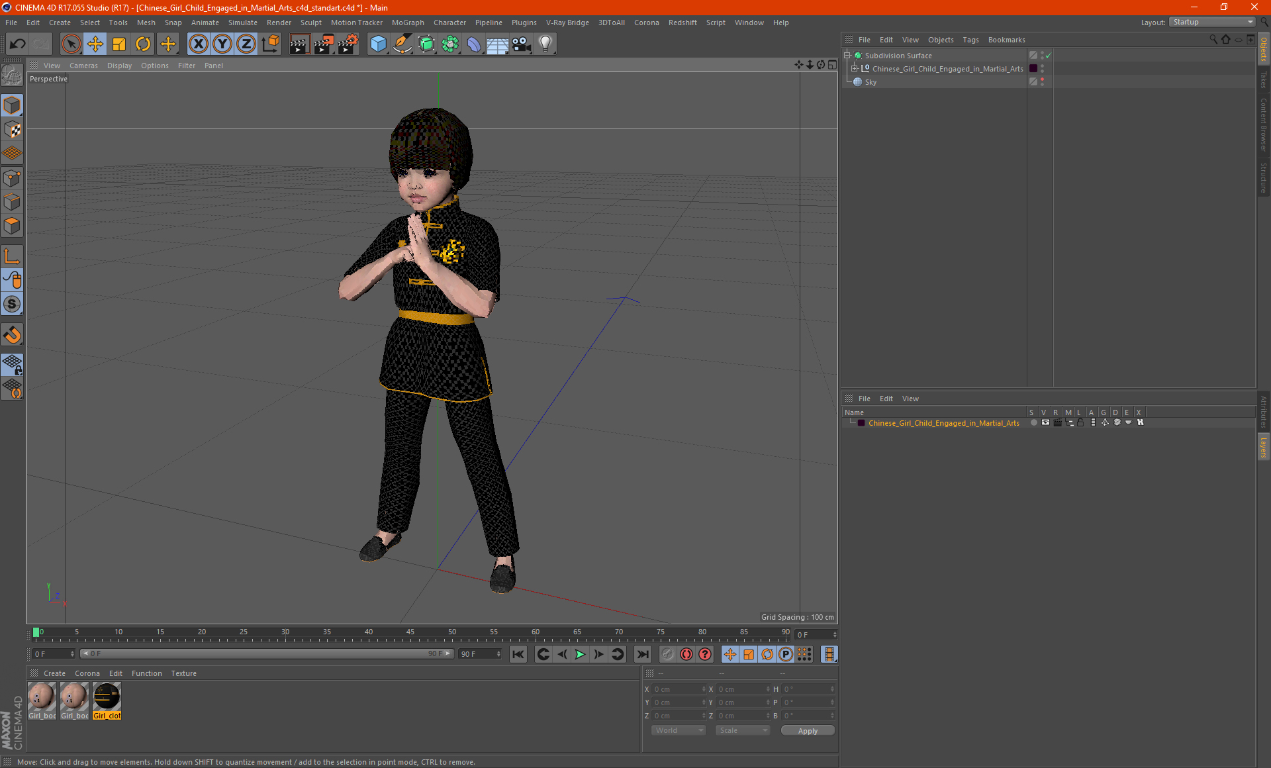Toggle Y axis lock
This screenshot has height=768, width=1271.
[222, 44]
